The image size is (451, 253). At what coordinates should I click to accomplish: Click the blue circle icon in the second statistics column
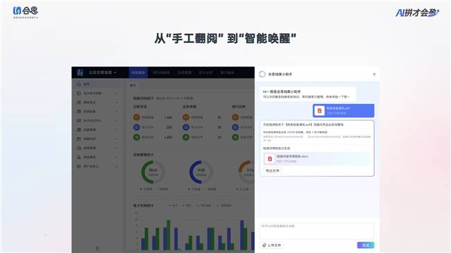186,127
